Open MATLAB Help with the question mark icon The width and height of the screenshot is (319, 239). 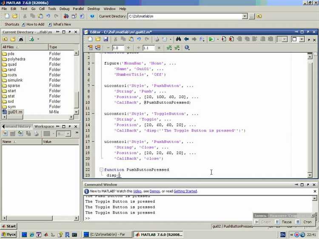click(92, 16)
